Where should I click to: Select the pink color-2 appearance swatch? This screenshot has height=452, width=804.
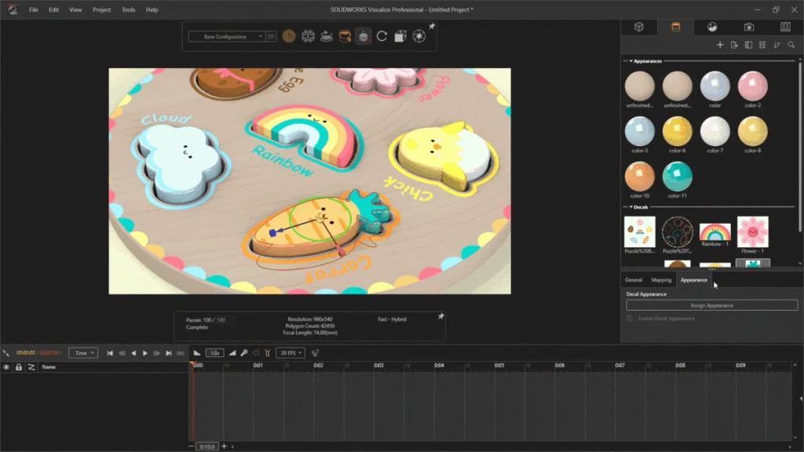tap(753, 87)
